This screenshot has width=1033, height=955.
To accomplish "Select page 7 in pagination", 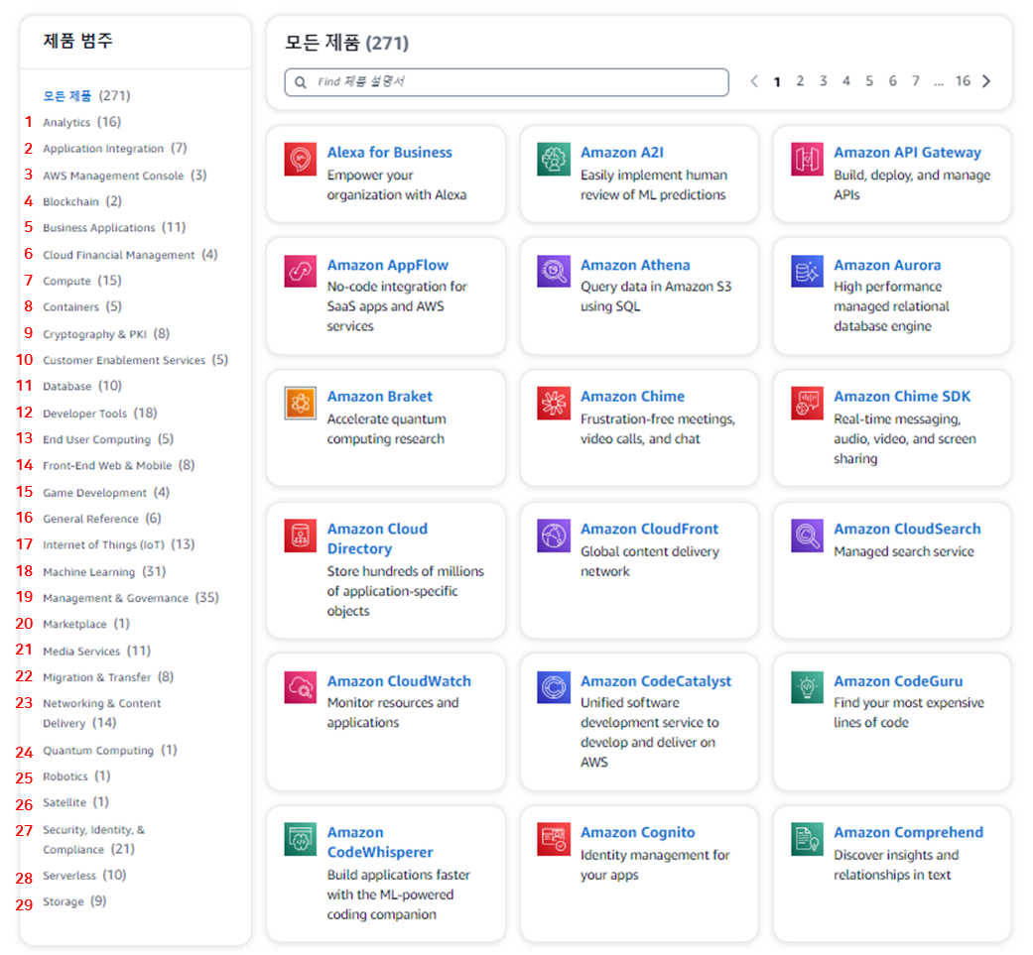I will coord(915,81).
